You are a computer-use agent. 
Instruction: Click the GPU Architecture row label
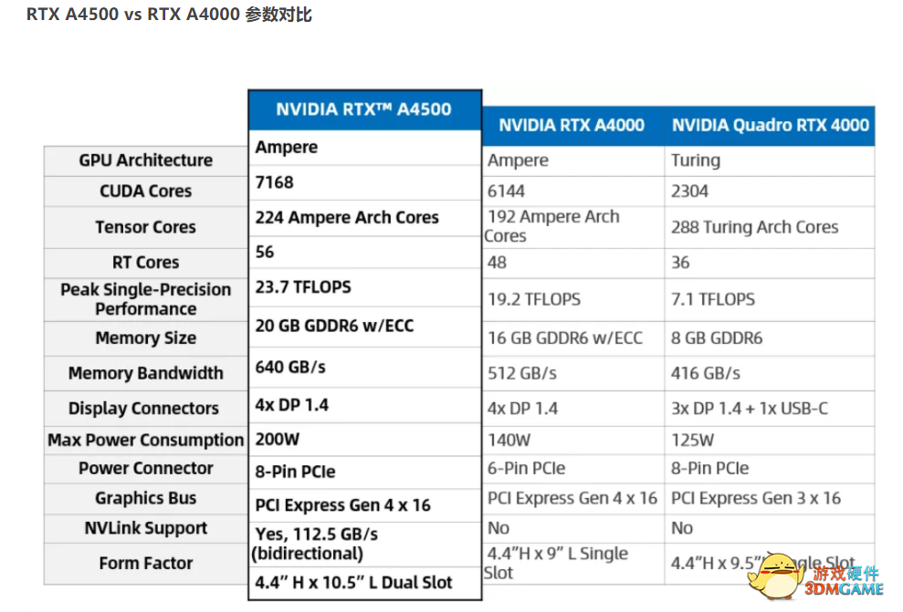[146, 161]
